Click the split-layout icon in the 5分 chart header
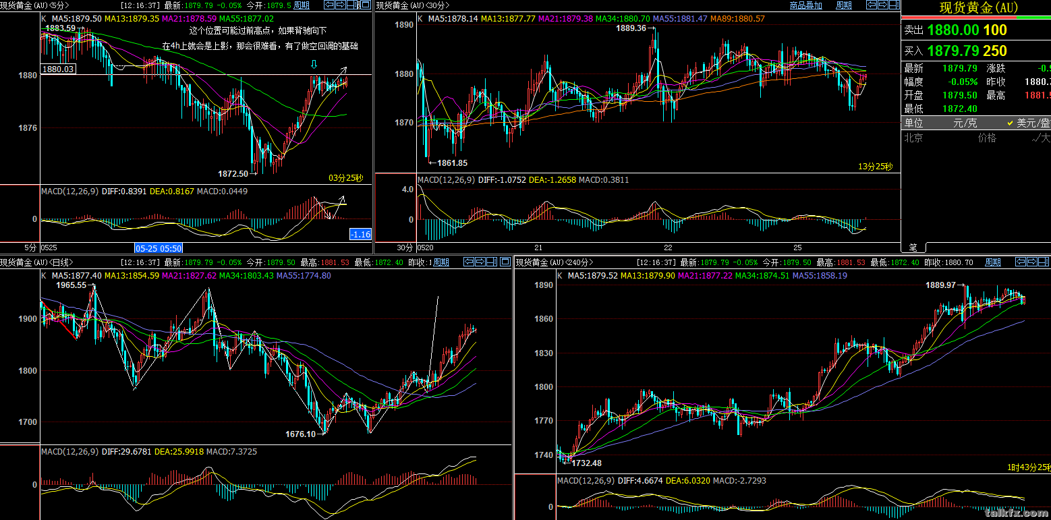 [351, 5]
